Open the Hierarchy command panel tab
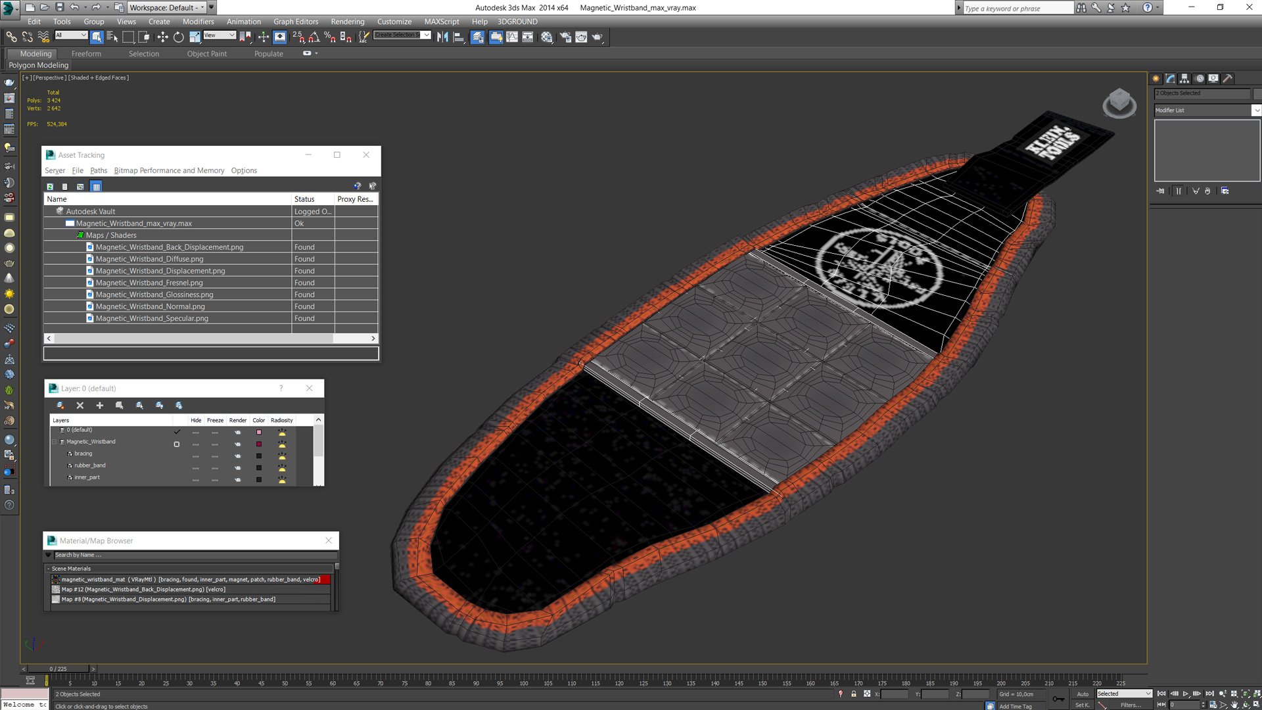The height and width of the screenshot is (710, 1262). pyautogui.click(x=1184, y=78)
